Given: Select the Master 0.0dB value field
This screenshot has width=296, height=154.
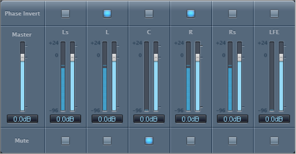Looking at the screenshot, I should [22, 119].
